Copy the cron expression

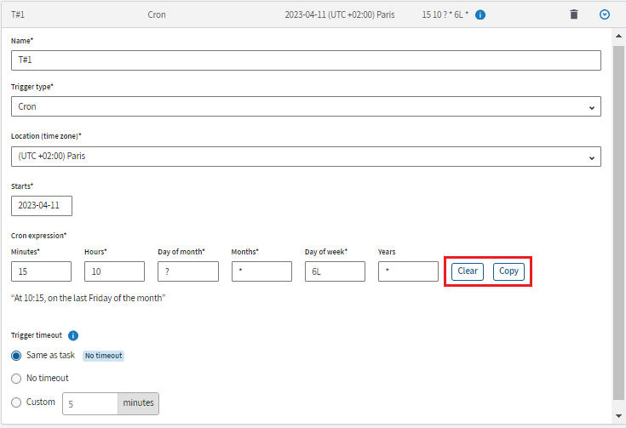tap(508, 271)
